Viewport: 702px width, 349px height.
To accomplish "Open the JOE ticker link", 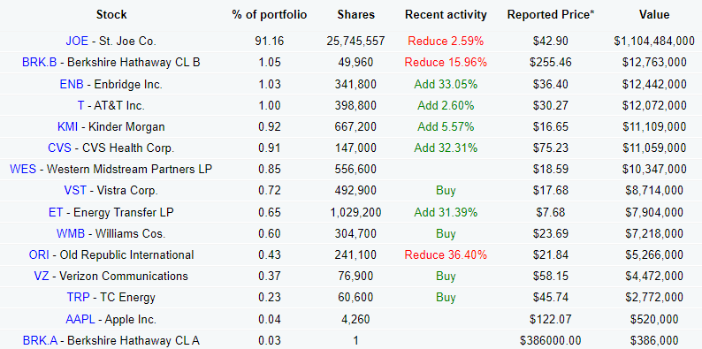I will 77,42.
